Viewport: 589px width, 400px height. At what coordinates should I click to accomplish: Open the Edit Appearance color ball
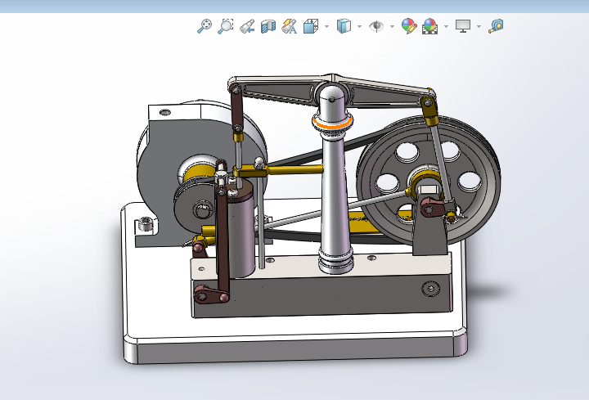(408, 26)
